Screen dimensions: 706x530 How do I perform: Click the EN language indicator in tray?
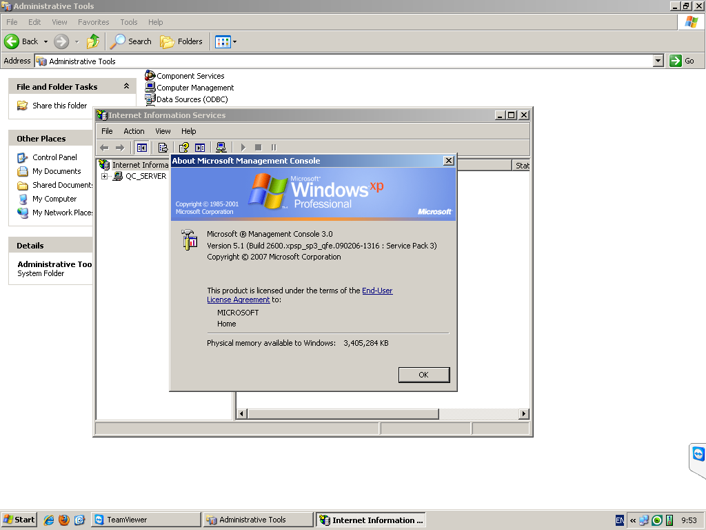620,520
